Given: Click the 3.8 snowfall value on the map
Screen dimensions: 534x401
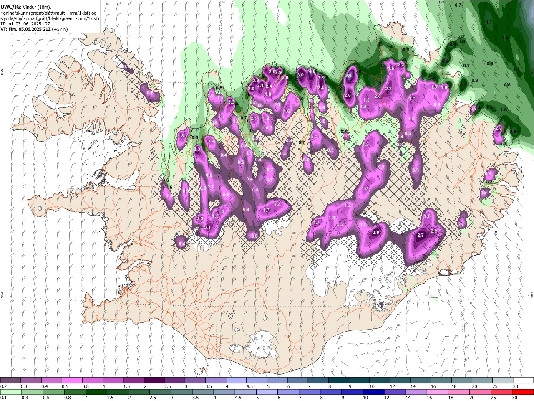Looking at the screenshot, I should point(349,75).
